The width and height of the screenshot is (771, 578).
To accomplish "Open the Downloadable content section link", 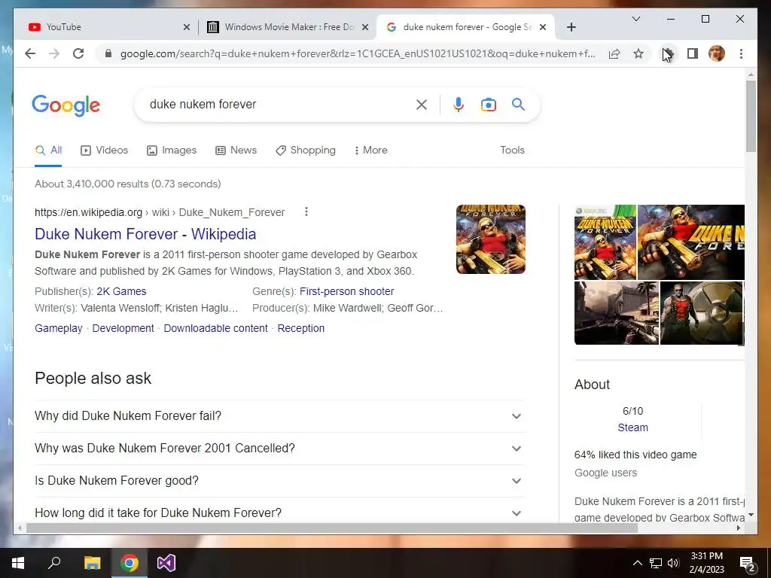I will (x=215, y=328).
